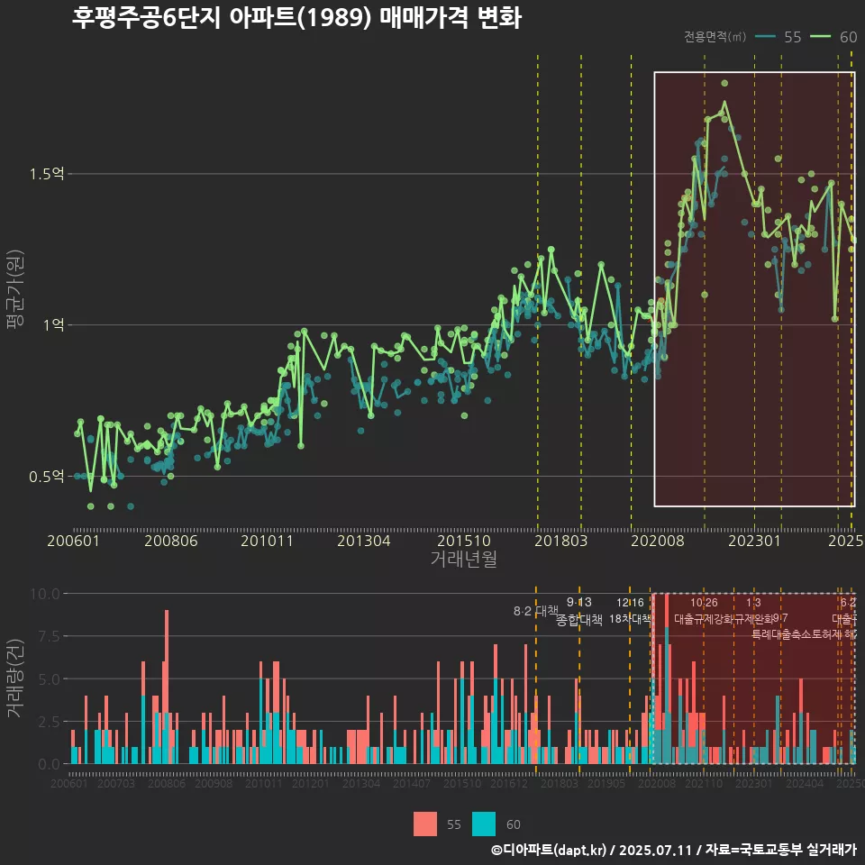Click the 201612 tick on volume chart

coord(509,783)
